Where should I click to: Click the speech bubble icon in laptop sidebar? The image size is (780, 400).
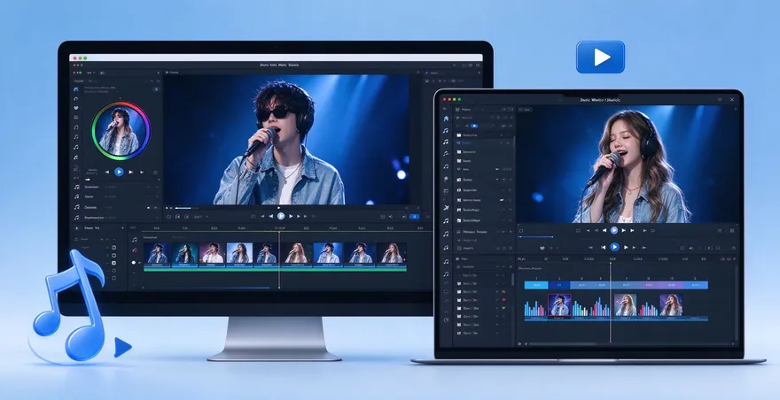[x=446, y=179]
